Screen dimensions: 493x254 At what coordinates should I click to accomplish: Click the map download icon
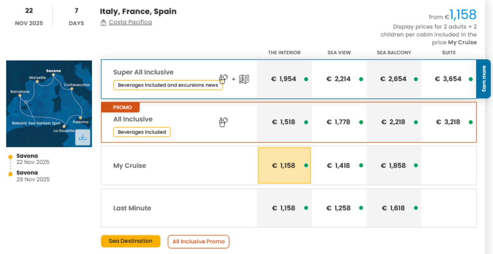83,137
